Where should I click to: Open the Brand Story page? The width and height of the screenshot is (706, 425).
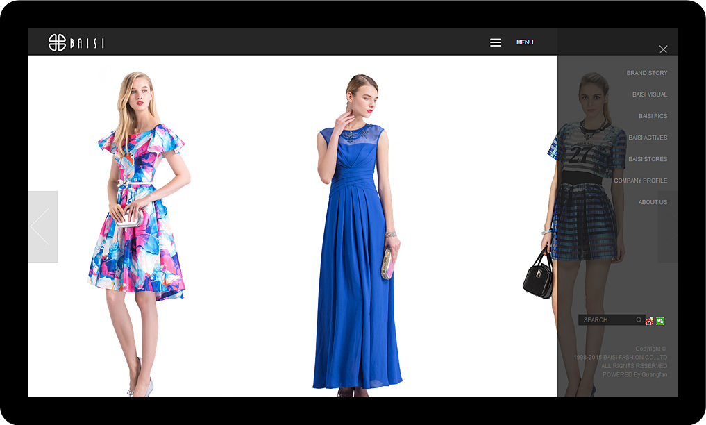point(646,73)
